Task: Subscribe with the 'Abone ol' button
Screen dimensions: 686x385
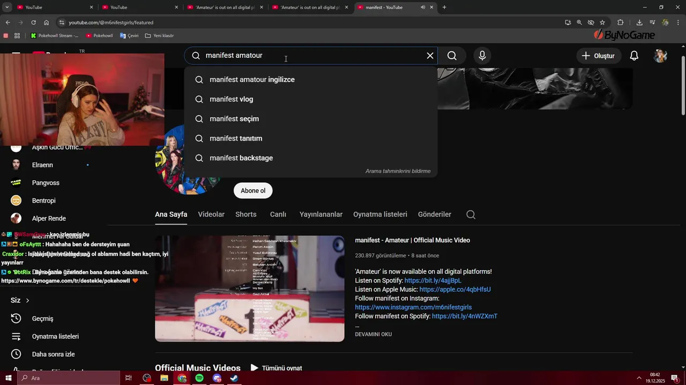Action: click(x=253, y=191)
